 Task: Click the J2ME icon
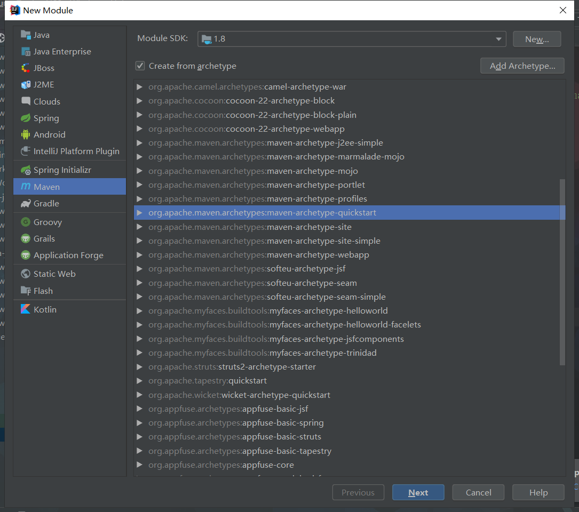point(26,85)
